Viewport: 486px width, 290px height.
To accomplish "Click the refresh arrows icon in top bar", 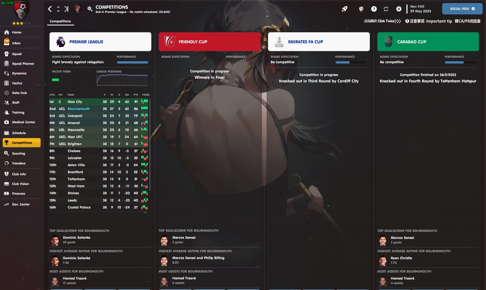I will click(x=386, y=9).
